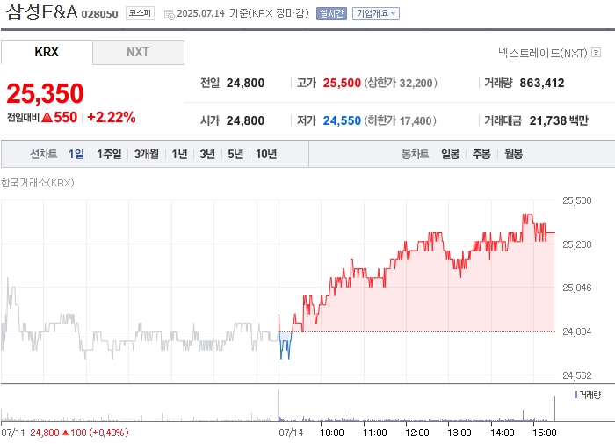
Task: Click the 25,530 y-axis label
Action: point(576,200)
